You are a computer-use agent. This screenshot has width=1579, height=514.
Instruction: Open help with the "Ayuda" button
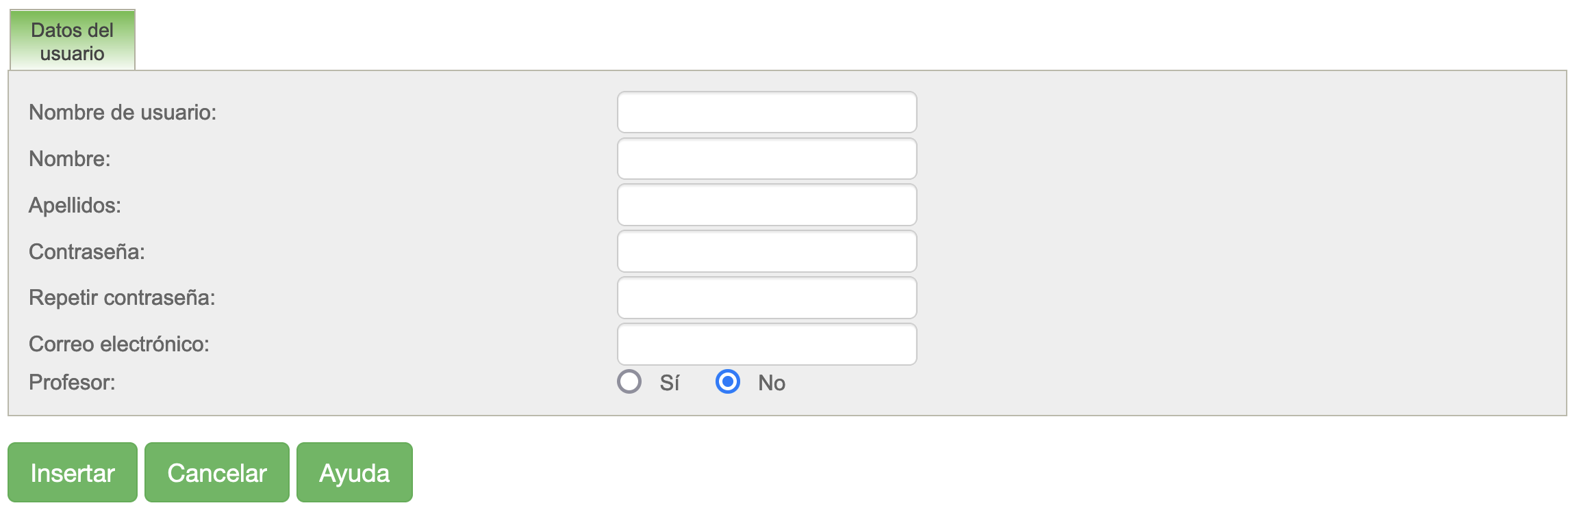354,472
